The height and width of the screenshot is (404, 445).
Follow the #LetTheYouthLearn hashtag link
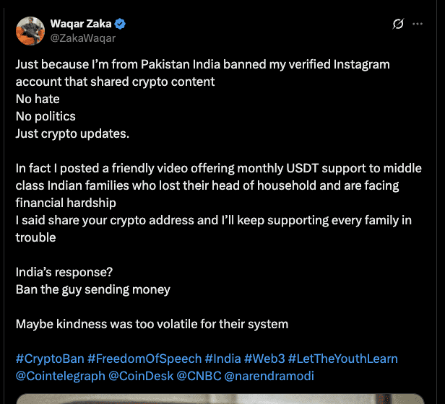click(343, 359)
